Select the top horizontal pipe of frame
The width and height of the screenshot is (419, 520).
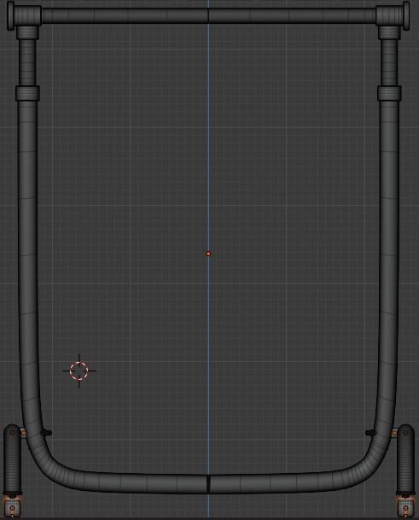(x=208, y=15)
